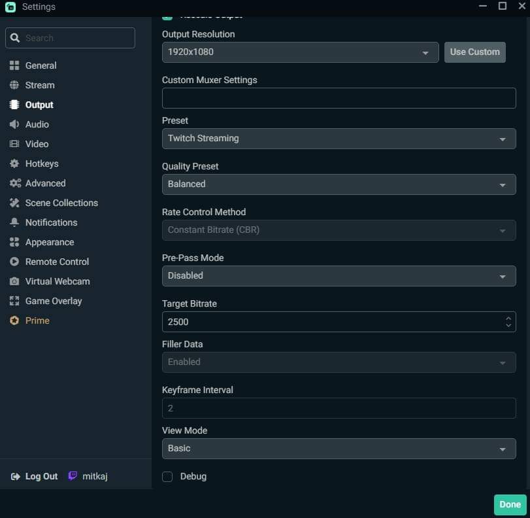This screenshot has width=530, height=518.
Task: Open Scene Collections settings section
Action: click(x=61, y=203)
